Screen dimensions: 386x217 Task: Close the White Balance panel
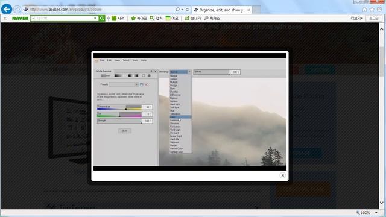156,71
